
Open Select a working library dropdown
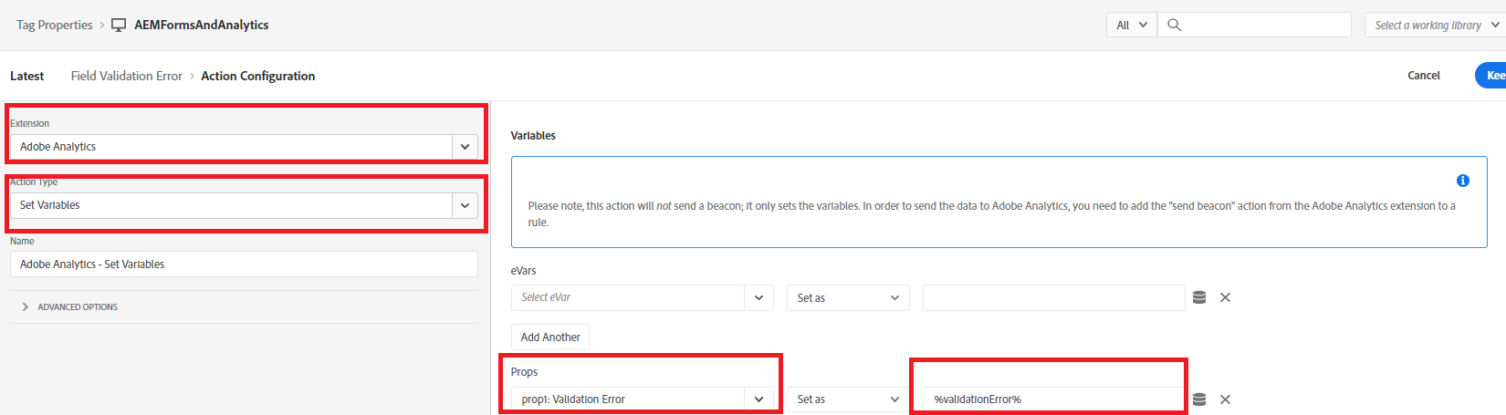click(1435, 25)
